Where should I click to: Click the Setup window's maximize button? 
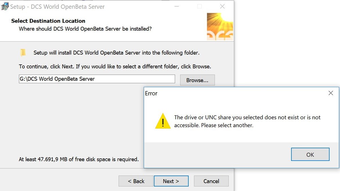click(x=200, y=6)
